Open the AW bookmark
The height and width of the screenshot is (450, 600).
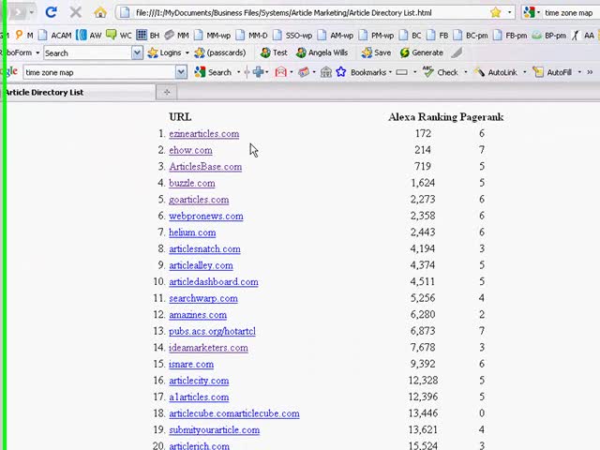[89, 36]
